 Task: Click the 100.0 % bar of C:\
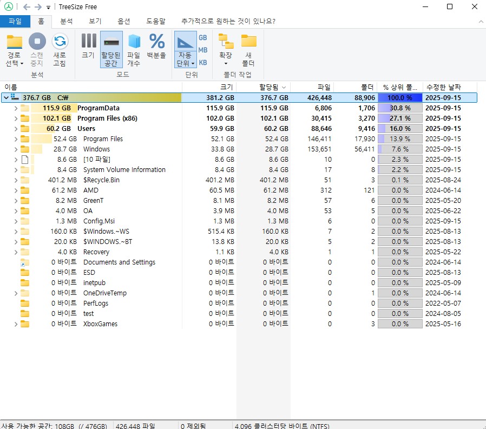click(400, 97)
